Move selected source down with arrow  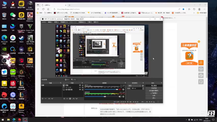(x=76, y=99)
